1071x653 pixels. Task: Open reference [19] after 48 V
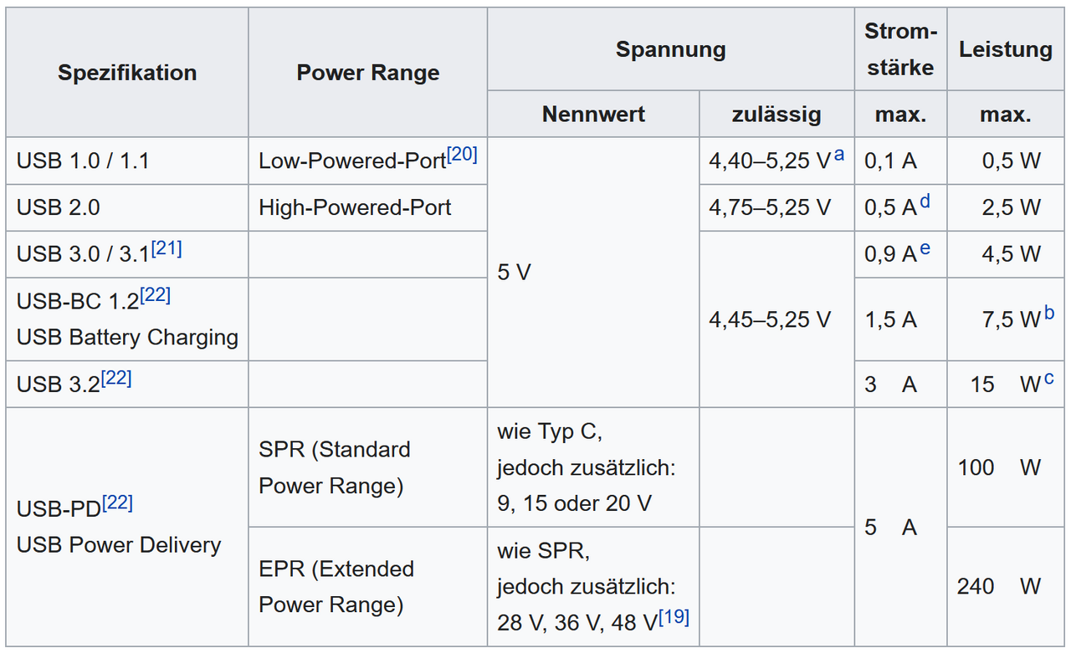pyautogui.click(x=674, y=617)
